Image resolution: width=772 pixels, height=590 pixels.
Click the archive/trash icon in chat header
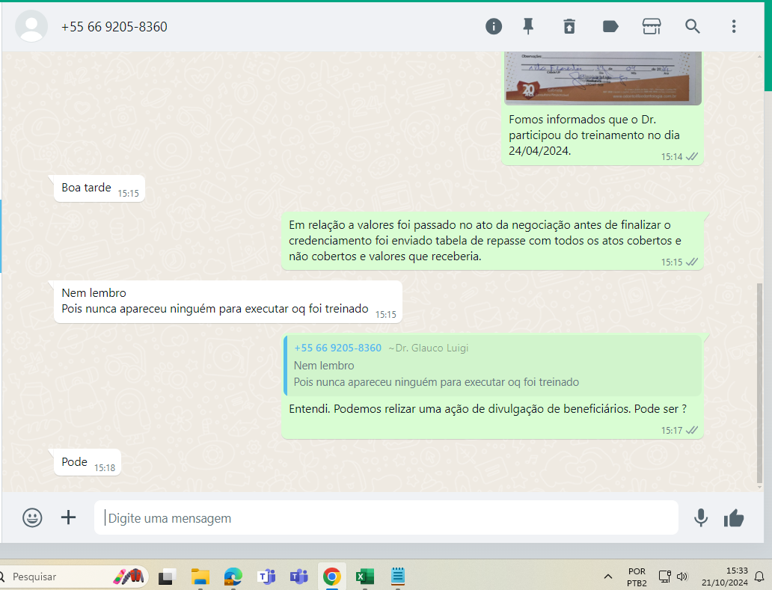point(569,27)
